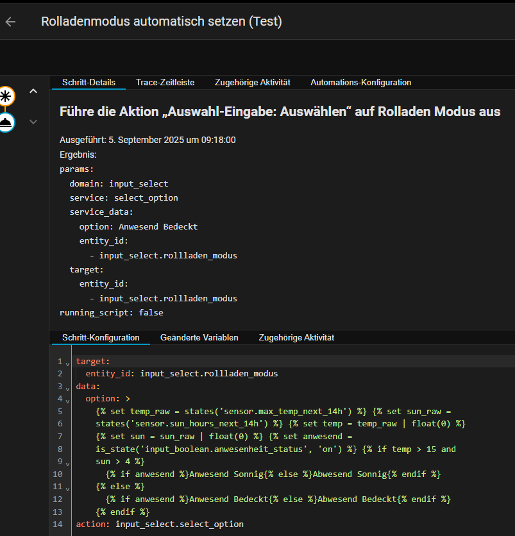Fold the 'option:' block at line 4
Image resolution: width=515 pixels, height=536 pixels.
pyautogui.click(x=67, y=399)
